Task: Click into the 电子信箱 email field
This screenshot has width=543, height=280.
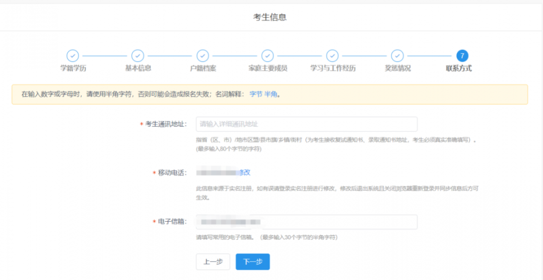Action: click(306, 222)
